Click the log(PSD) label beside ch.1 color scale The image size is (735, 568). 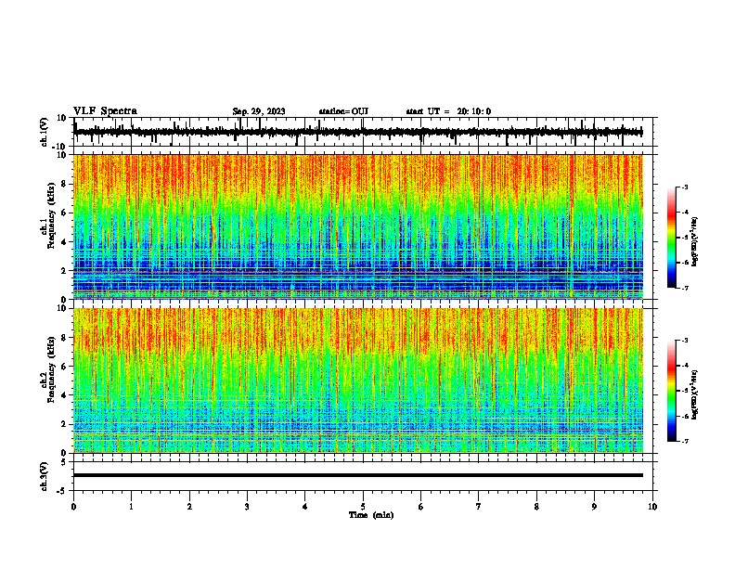tap(695, 241)
